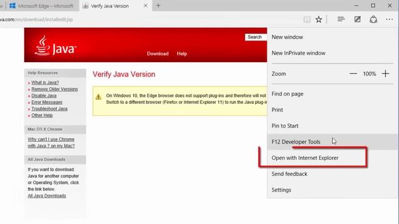Open the Reading view book icon
This screenshot has height=224, width=399.
[307, 19]
